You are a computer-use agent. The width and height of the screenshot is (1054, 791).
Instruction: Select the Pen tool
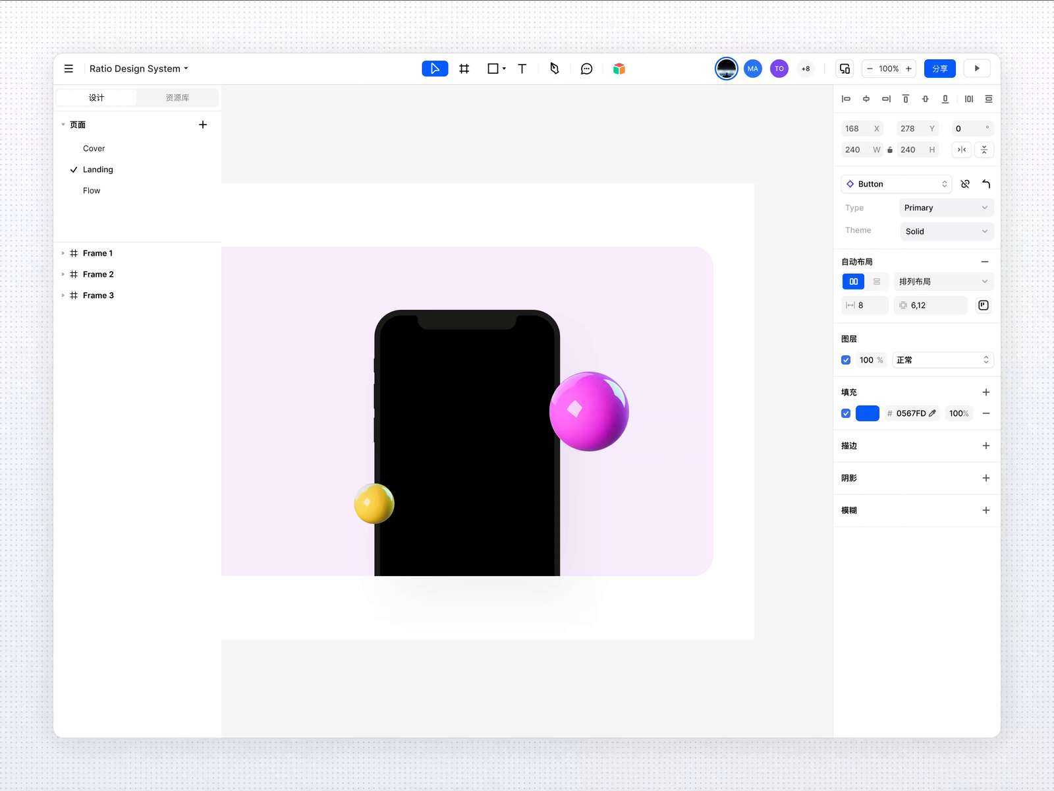click(x=554, y=68)
